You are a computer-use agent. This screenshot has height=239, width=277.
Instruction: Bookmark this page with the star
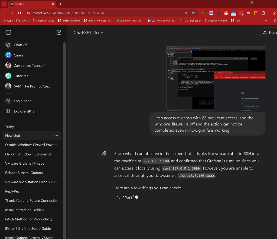click(193, 13)
